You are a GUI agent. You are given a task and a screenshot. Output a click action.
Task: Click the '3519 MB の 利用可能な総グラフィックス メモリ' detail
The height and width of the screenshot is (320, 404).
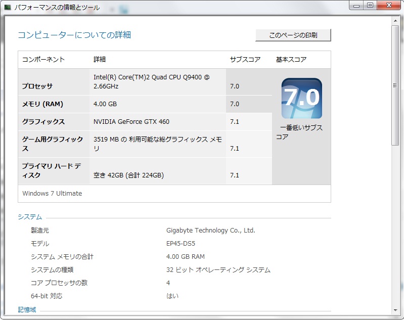[158, 144]
